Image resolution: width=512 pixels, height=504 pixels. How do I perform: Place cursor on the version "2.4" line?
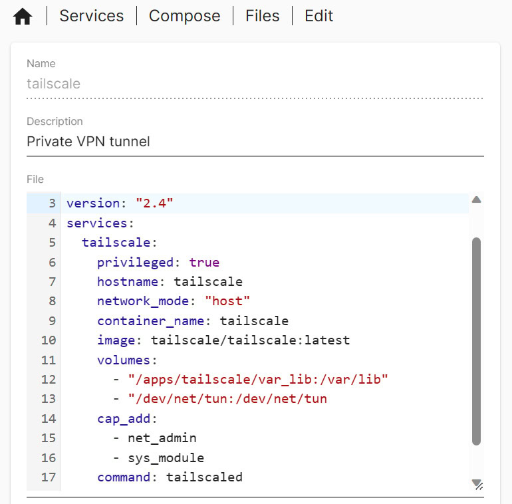pyautogui.click(x=120, y=203)
